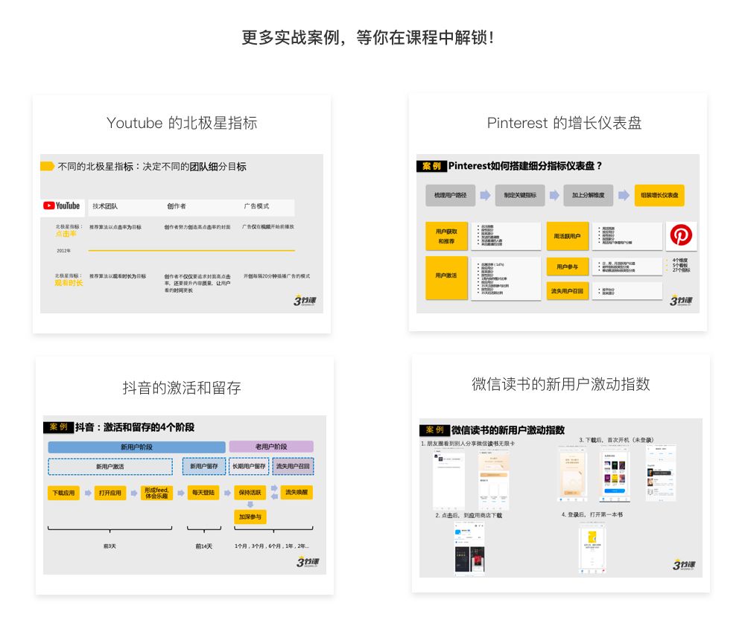Image resolution: width=745 pixels, height=626 pixels.
Task: Click 流失用户召回 yellow block in Pinterest slide
Action: [567, 291]
